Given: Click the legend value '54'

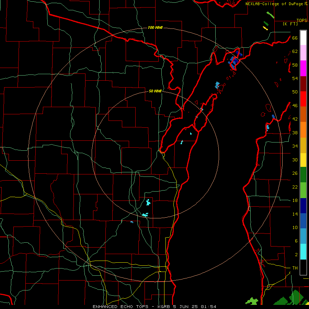Looking at the screenshot, I should tap(295, 78).
